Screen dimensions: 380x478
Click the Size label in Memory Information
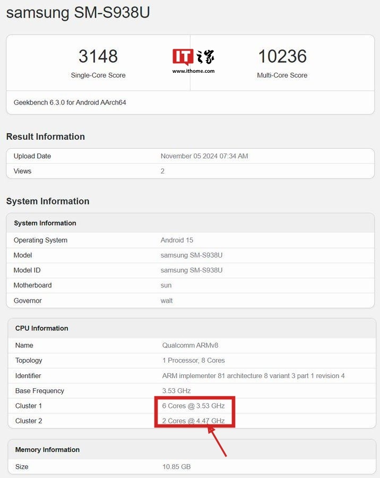click(x=22, y=467)
